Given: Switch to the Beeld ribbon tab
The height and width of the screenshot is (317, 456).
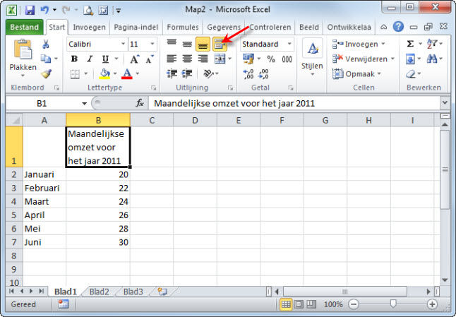Looking at the screenshot, I should [309, 27].
